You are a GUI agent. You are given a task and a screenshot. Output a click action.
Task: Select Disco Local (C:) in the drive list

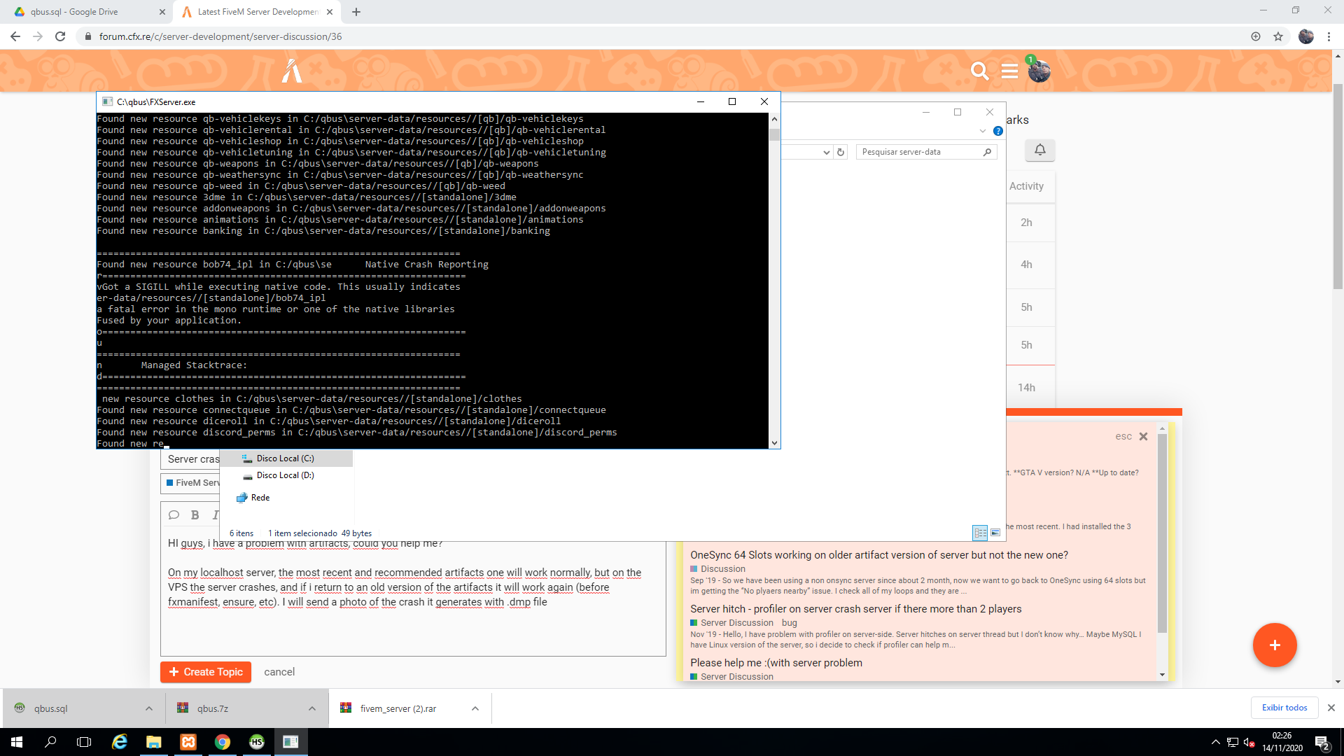(285, 458)
